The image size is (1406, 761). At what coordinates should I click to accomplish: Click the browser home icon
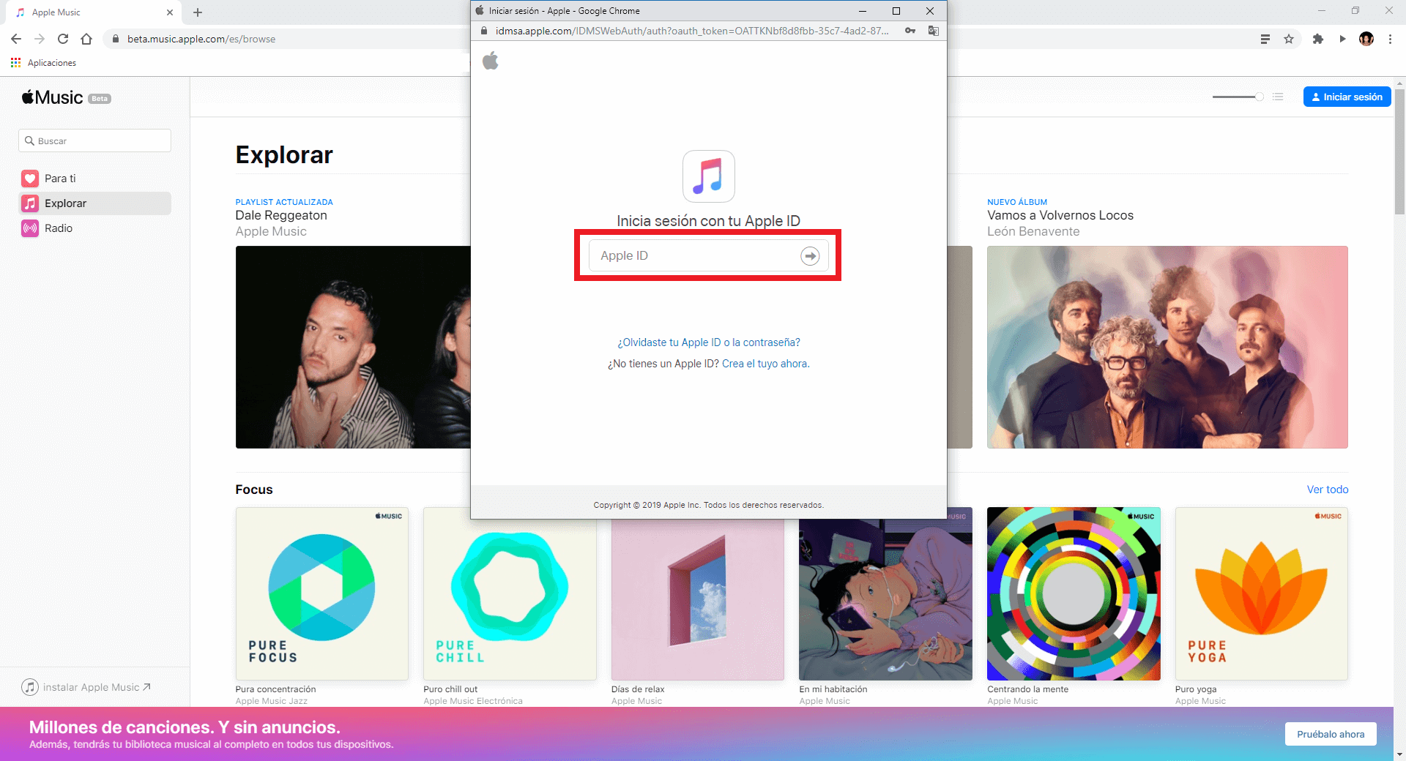click(86, 39)
